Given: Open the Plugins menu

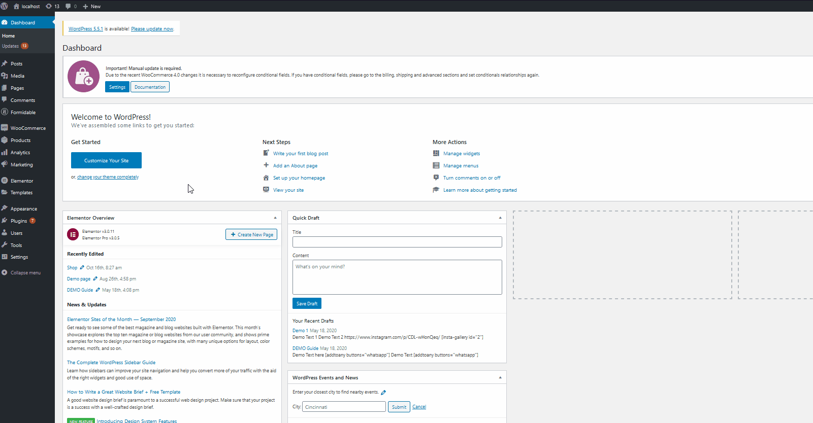Looking at the screenshot, I should coord(27,221).
